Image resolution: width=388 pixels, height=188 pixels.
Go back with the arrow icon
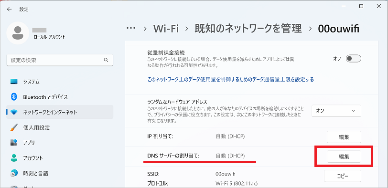click(x=9, y=10)
